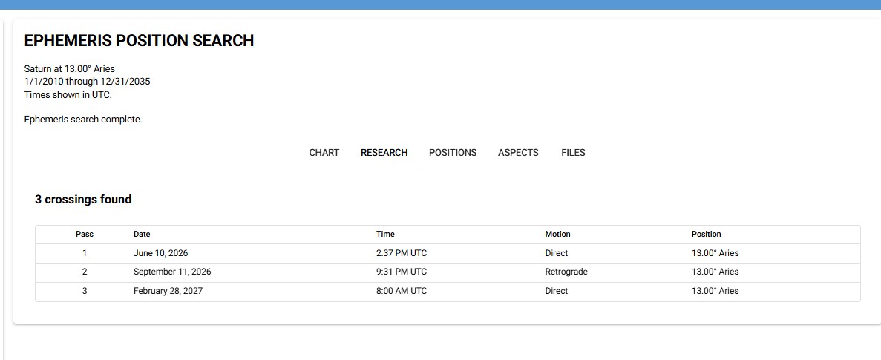Click the "Times shown in UTC." note
Image resolution: width=881 pixels, height=360 pixels.
[x=68, y=95]
